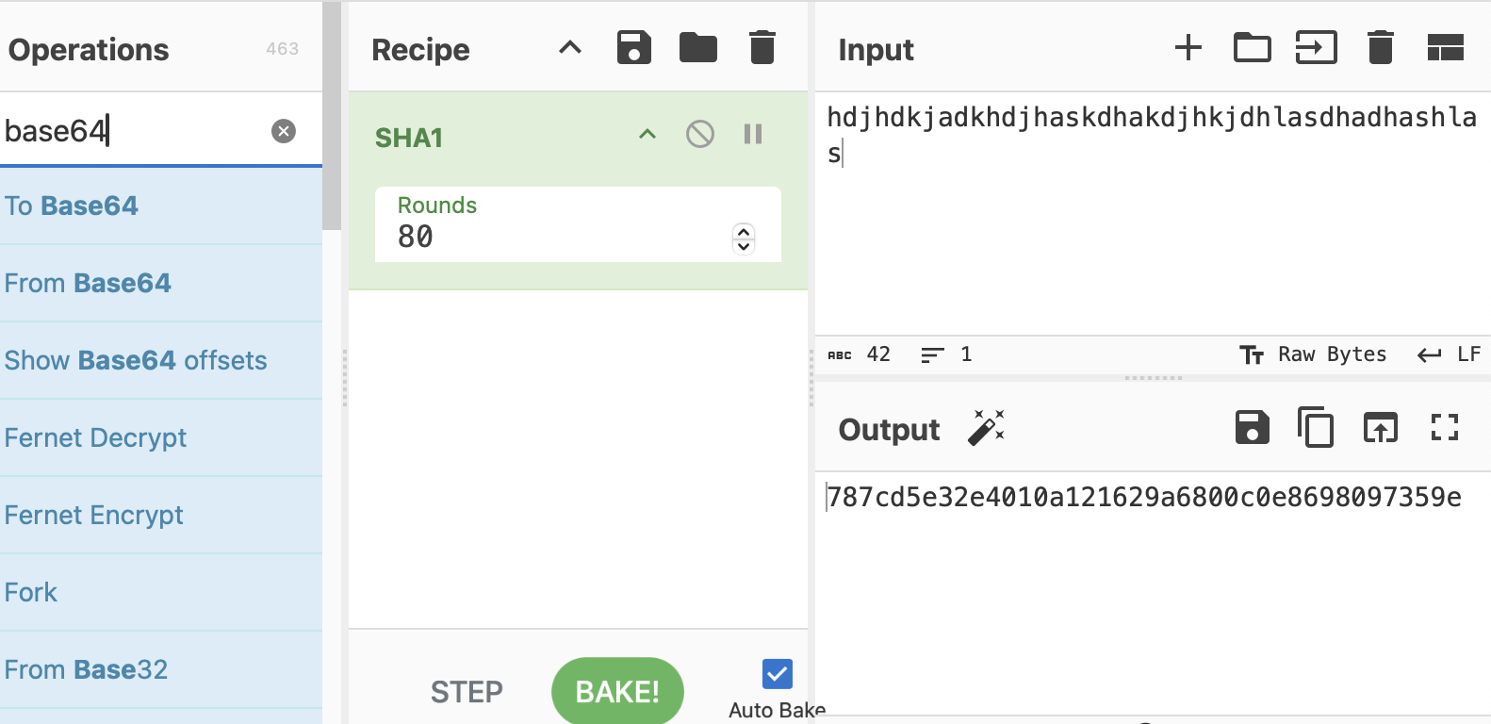1491x724 pixels.
Task: Add a new input tab
Action: pyautogui.click(x=1188, y=47)
